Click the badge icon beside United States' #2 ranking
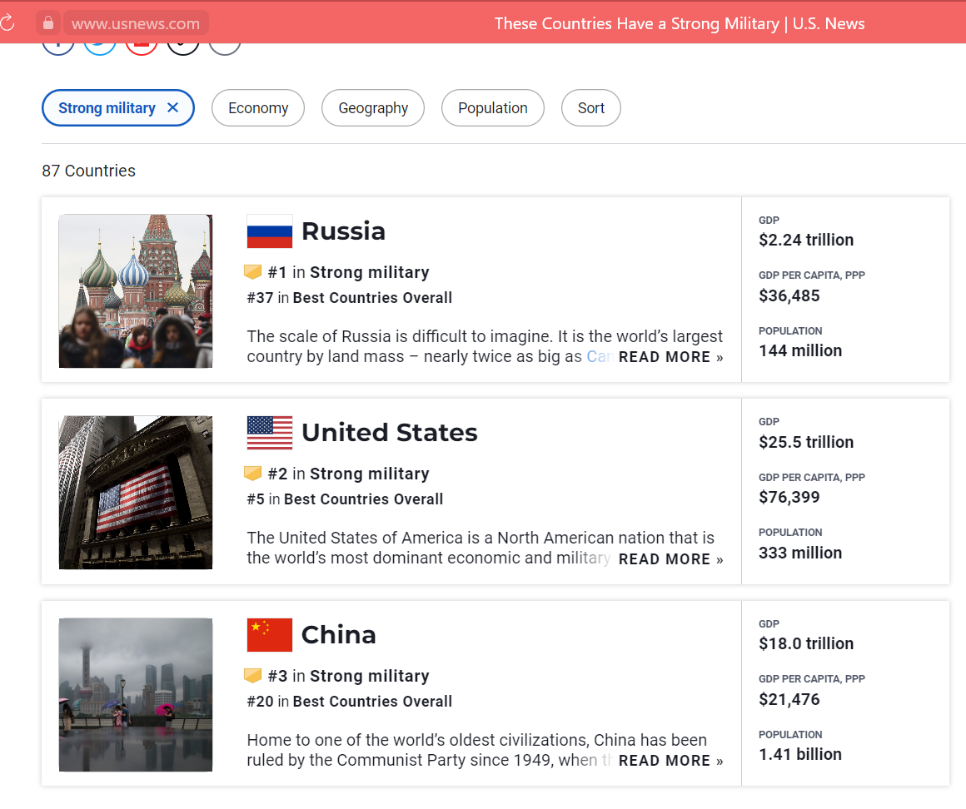The width and height of the screenshot is (966, 809). pyautogui.click(x=253, y=474)
